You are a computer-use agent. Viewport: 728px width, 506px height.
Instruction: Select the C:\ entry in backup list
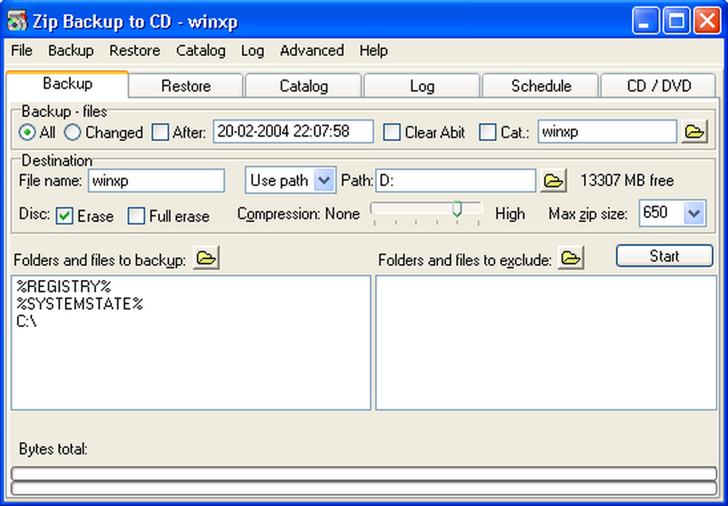[26, 321]
